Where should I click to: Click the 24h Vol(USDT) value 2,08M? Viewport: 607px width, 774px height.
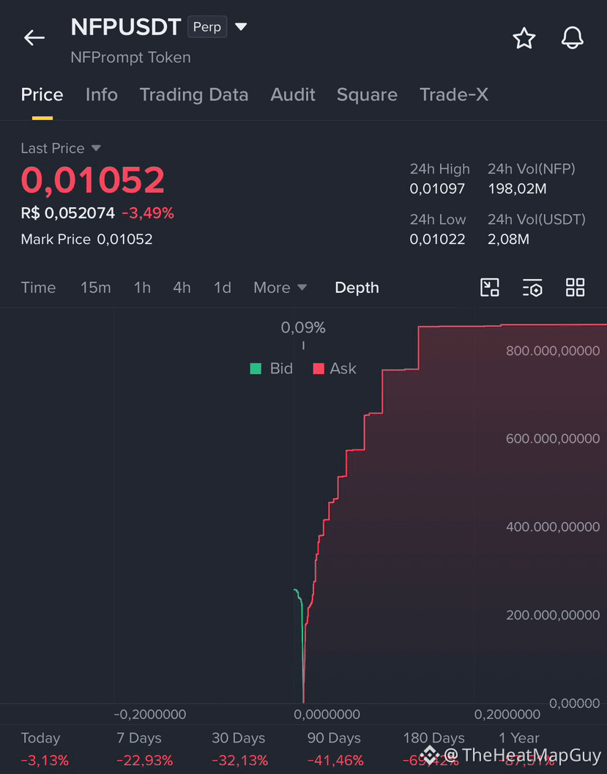(508, 239)
